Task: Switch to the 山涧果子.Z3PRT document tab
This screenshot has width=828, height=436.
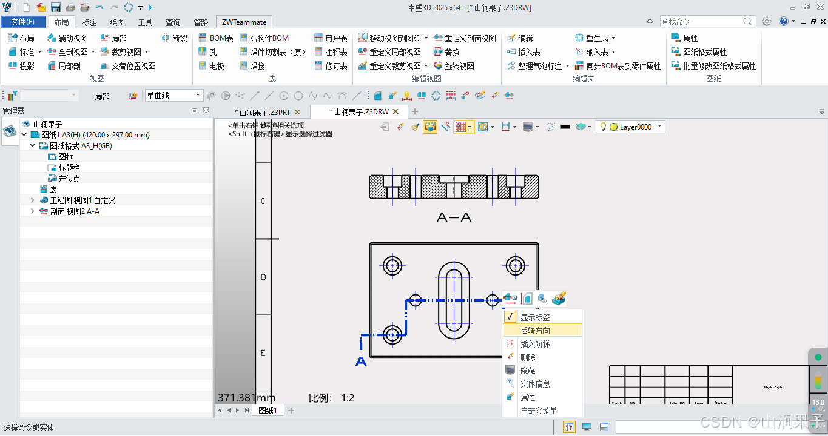Action: pyautogui.click(x=264, y=112)
